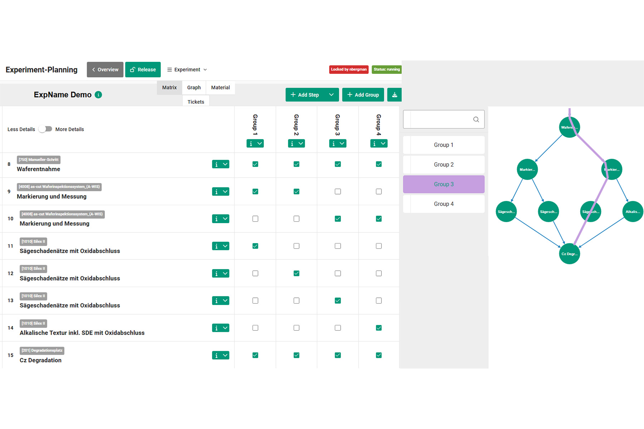Switch to the Graph tab
Screen dimensions: 644x429
coord(194,88)
